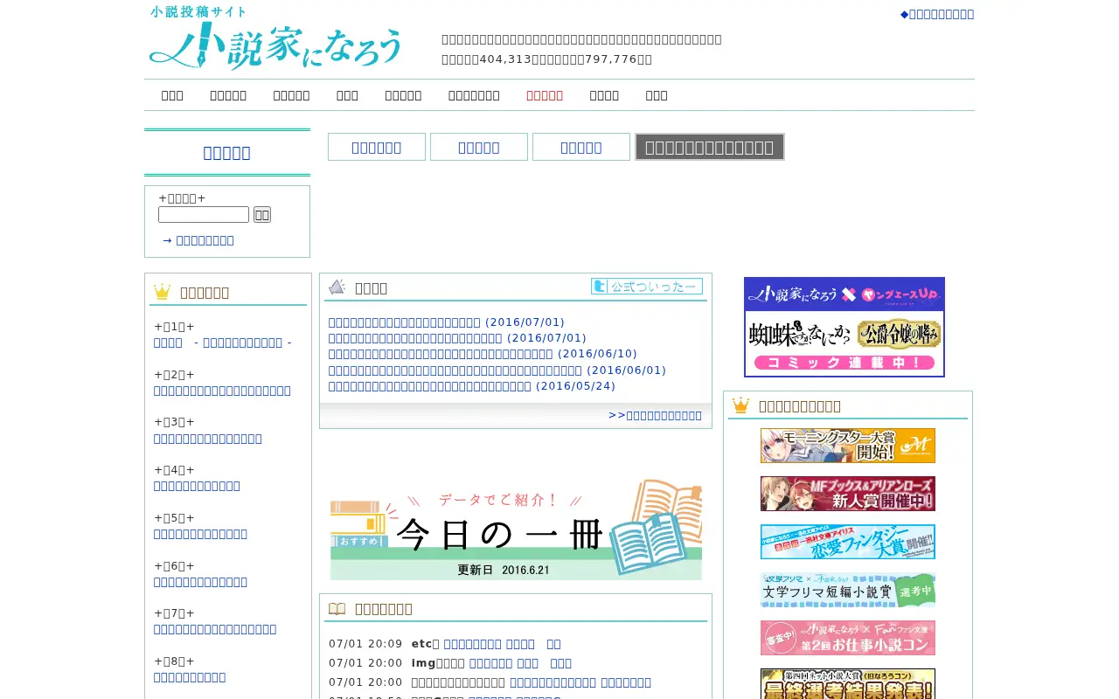Screen dimensions: 1119x699
Task: Open the 最終選考結果発表 banner
Action: (848, 684)
